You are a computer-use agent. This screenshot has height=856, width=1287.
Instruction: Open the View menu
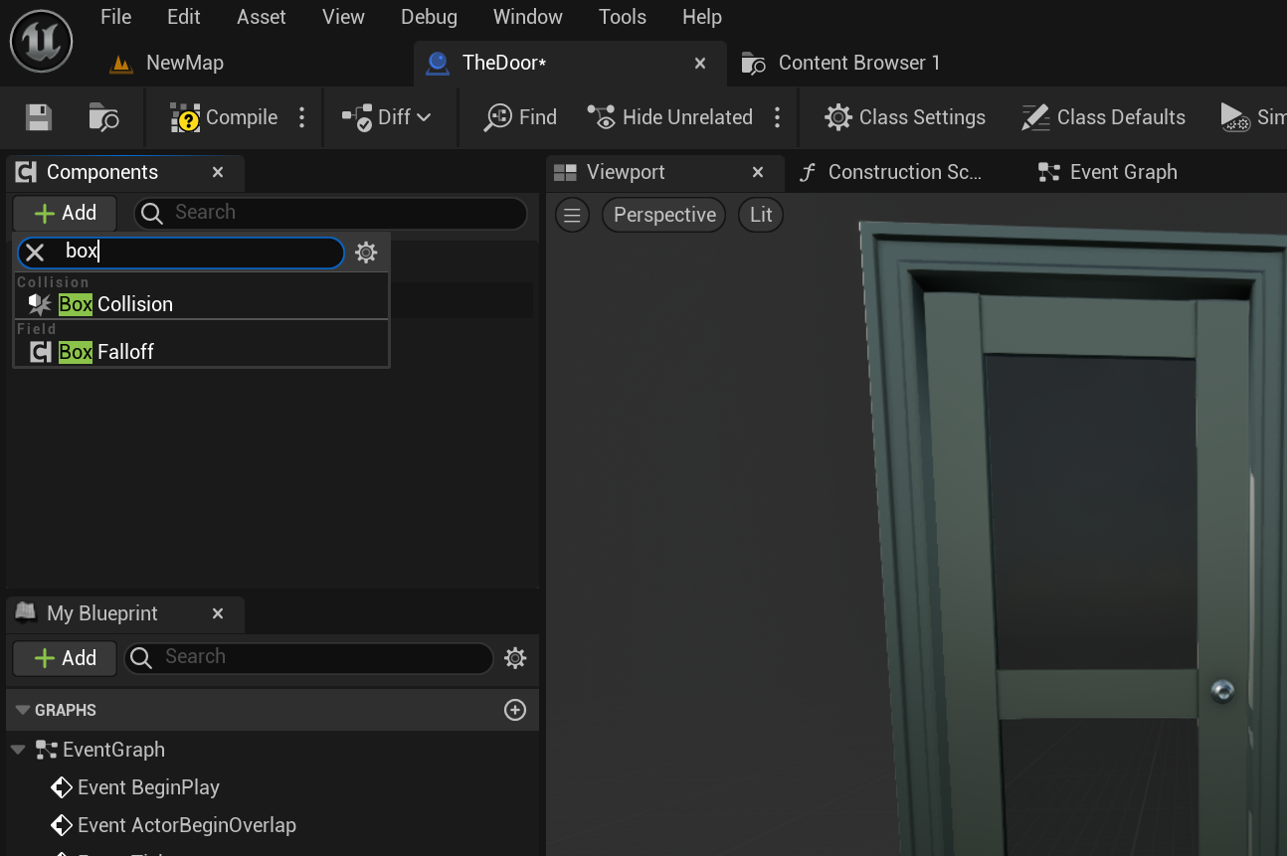[x=343, y=17]
